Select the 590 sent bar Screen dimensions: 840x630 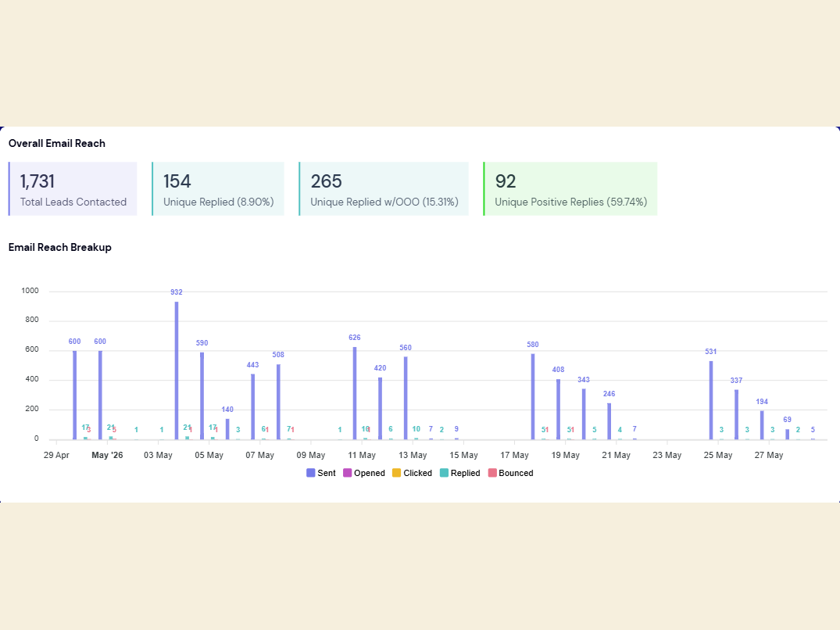pyautogui.click(x=202, y=396)
